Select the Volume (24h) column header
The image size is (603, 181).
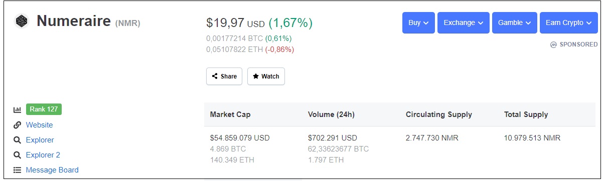tap(331, 114)
